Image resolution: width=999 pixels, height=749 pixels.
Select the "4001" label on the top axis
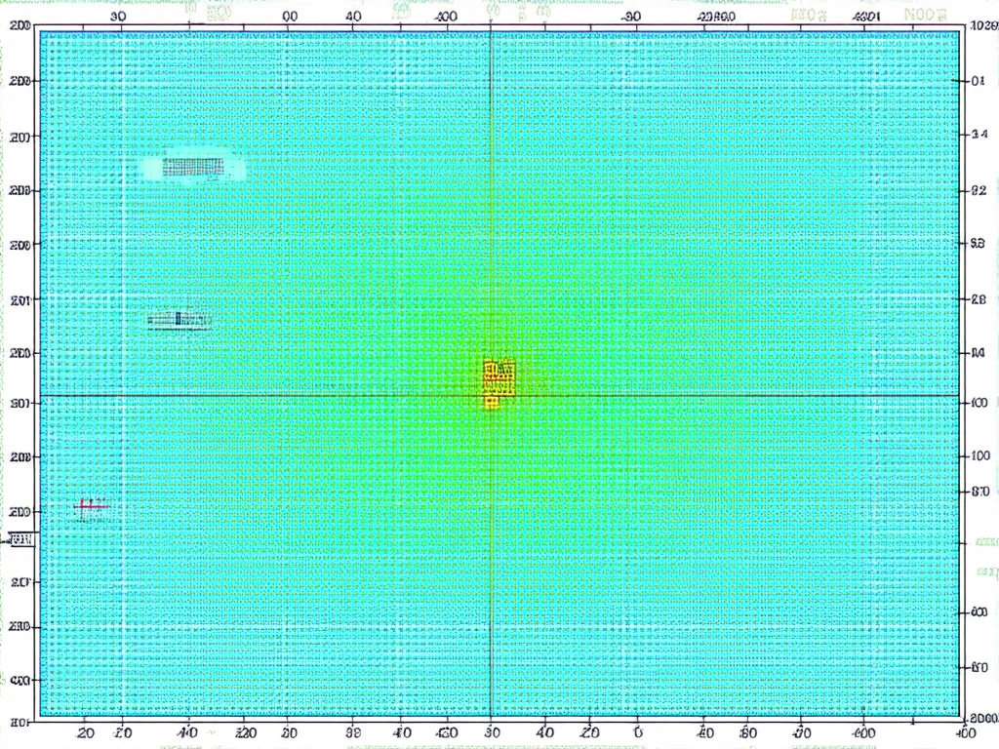click(865, 17)
